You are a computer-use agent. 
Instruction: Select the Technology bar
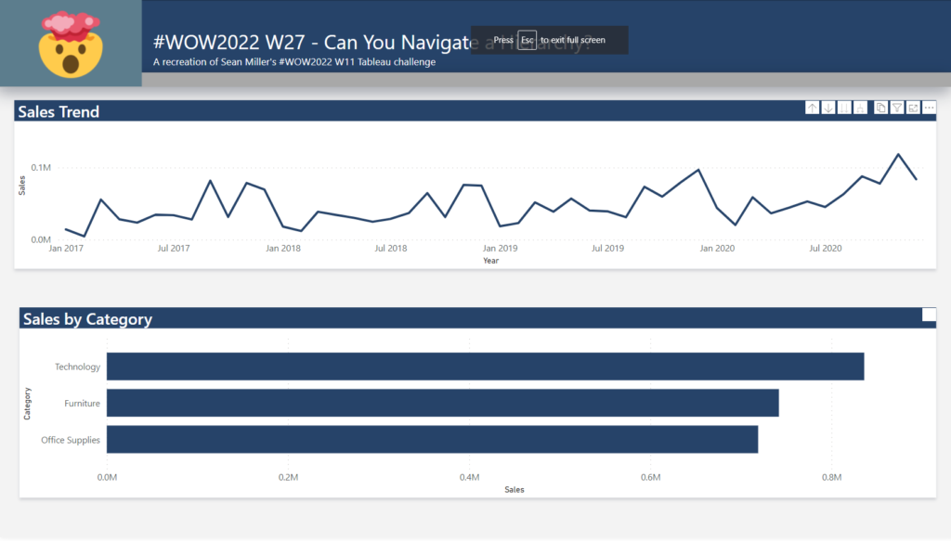485,367
